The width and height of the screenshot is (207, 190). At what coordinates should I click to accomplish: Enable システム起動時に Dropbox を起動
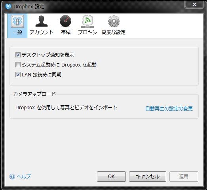(18, 65)
